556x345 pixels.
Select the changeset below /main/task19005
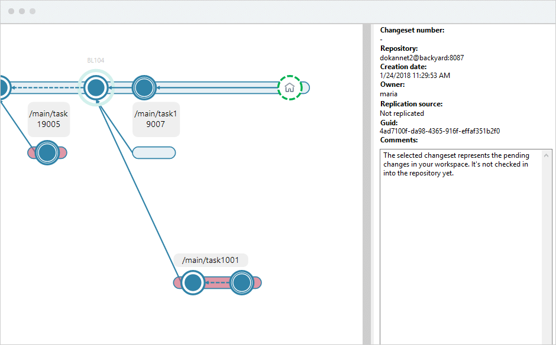coord(47,153)
